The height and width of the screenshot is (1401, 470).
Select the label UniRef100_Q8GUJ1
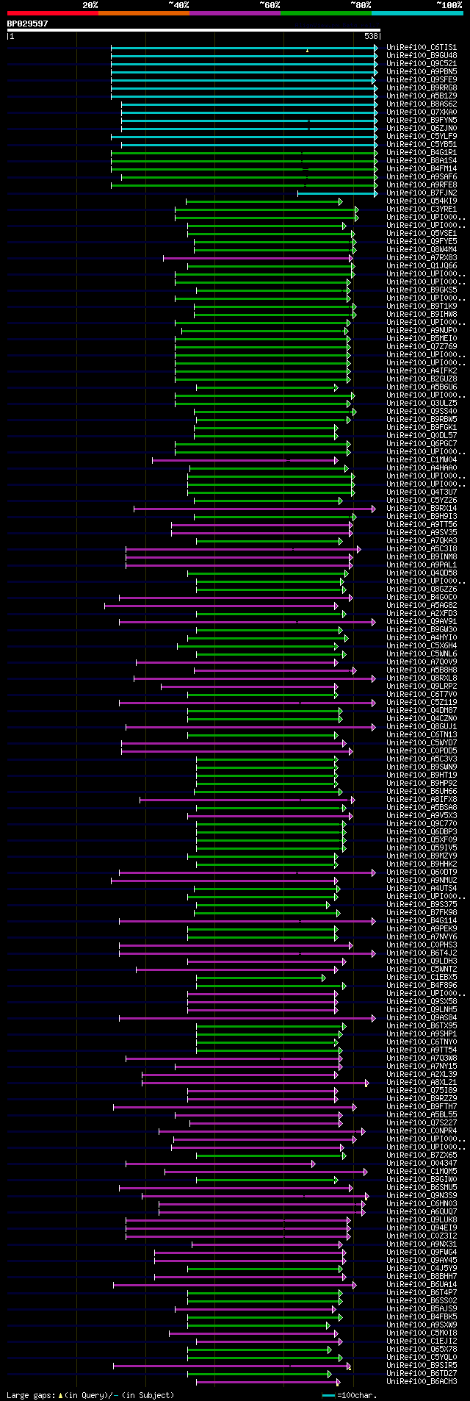422,727
